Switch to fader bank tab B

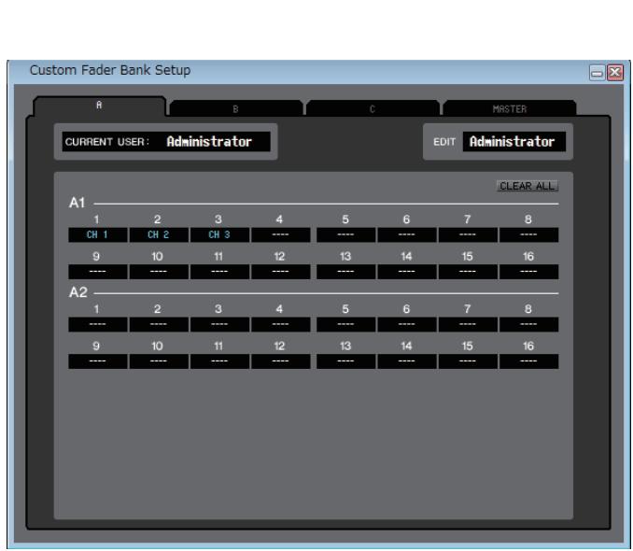[x=236, y=108]
